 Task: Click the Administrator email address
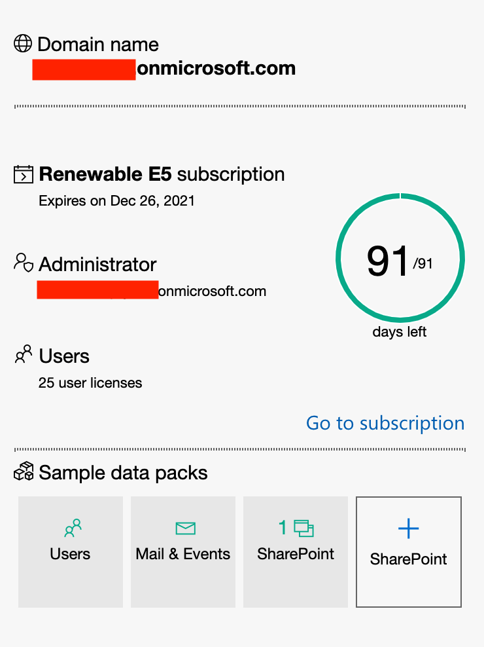[151, 291]
